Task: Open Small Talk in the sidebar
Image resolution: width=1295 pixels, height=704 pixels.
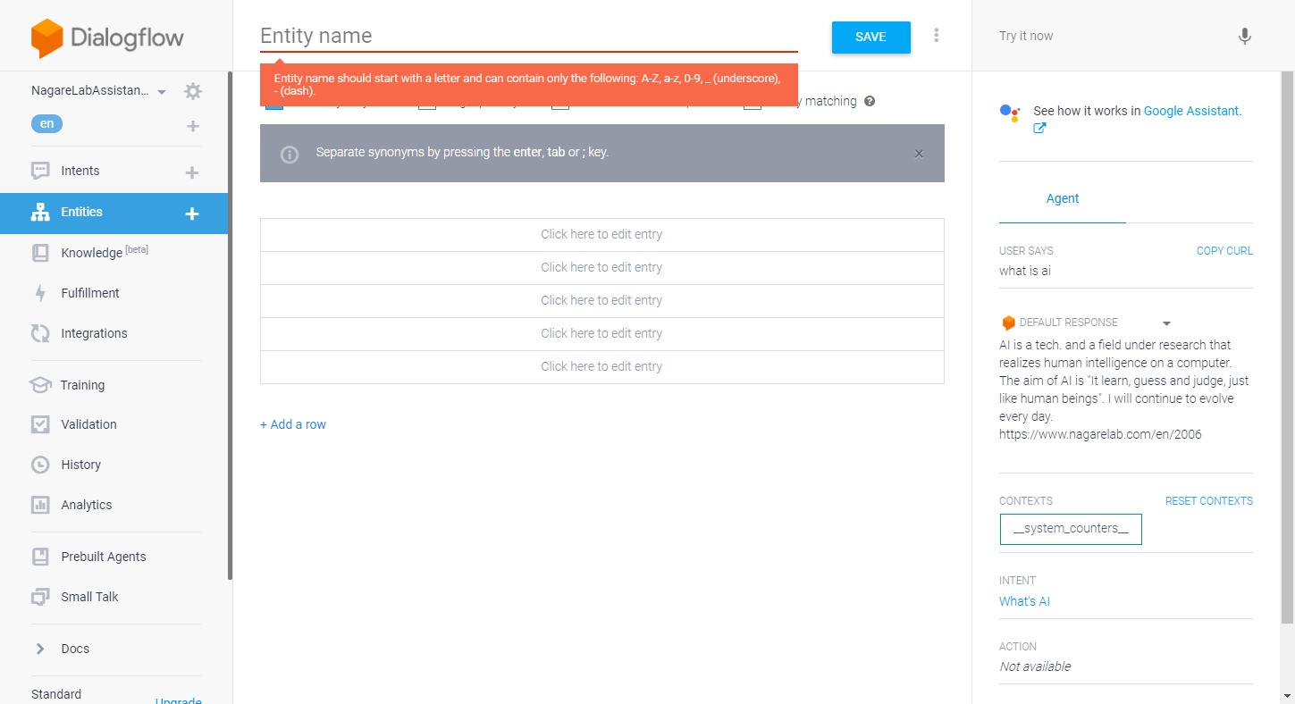Action: 89,597
